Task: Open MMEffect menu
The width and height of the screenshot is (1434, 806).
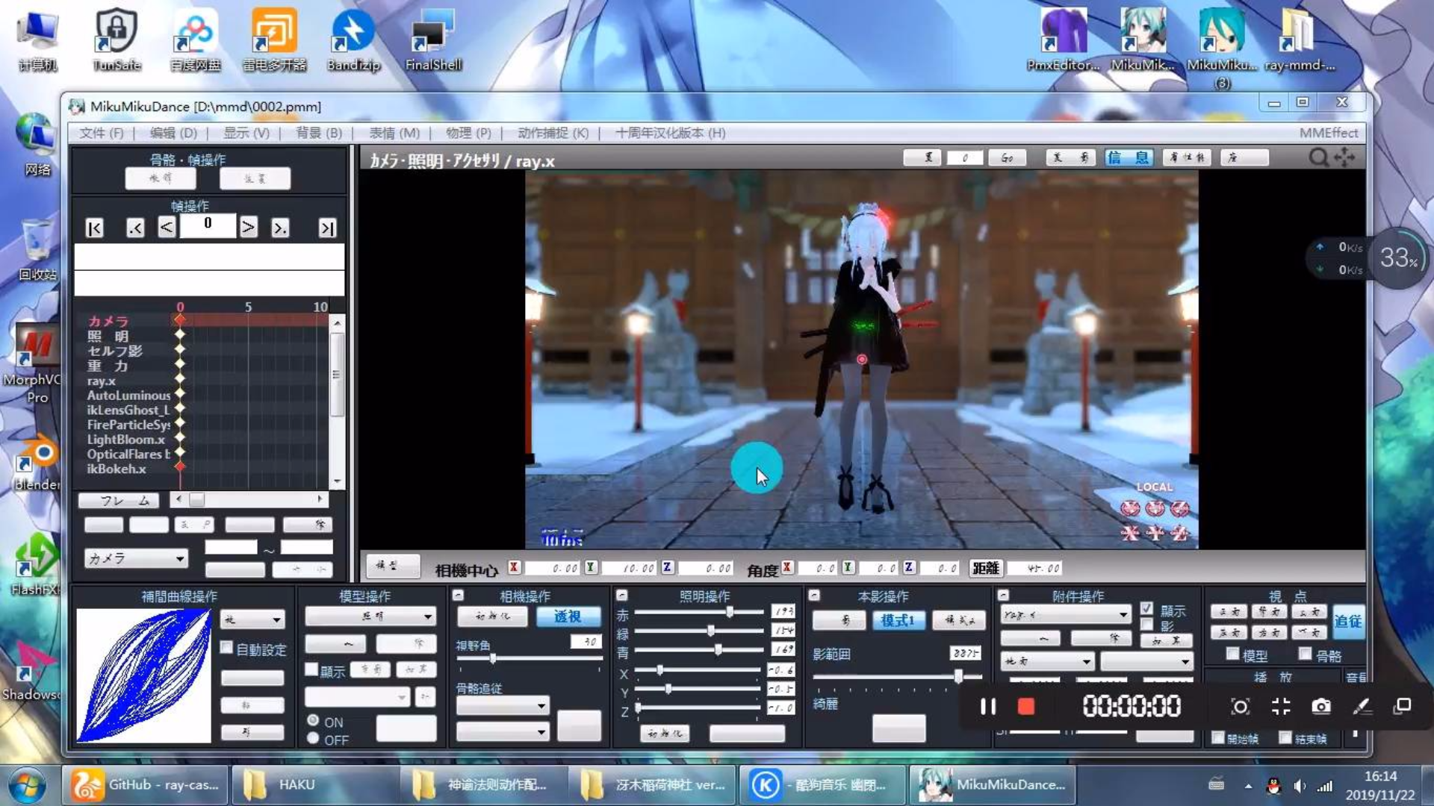Action: tap(1328, 133)
